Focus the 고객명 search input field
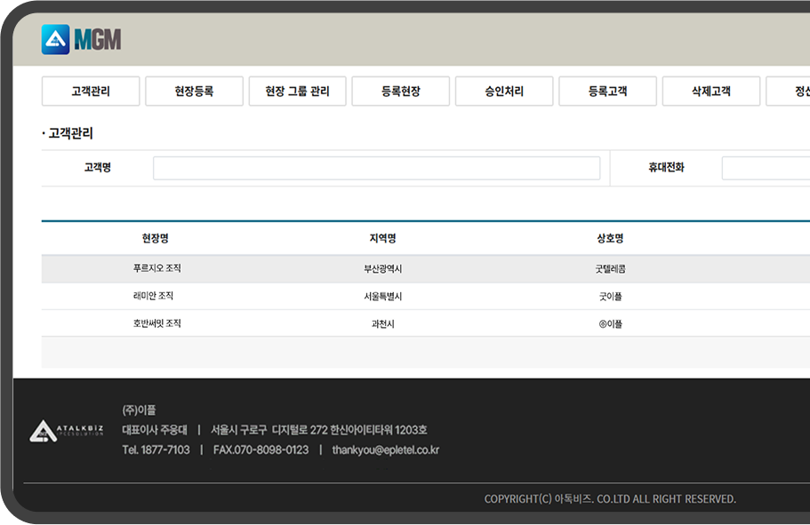Viewport: 810px width, 525px height. 376,168
